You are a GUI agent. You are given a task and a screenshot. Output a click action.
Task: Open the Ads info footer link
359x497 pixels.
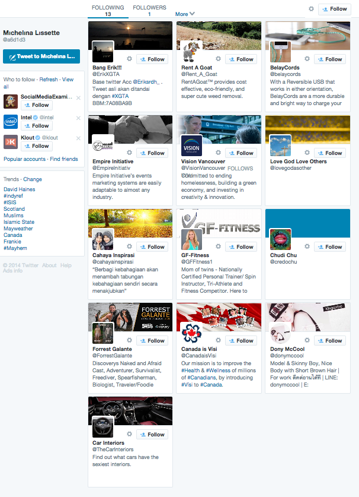click(x=12, y=271)
